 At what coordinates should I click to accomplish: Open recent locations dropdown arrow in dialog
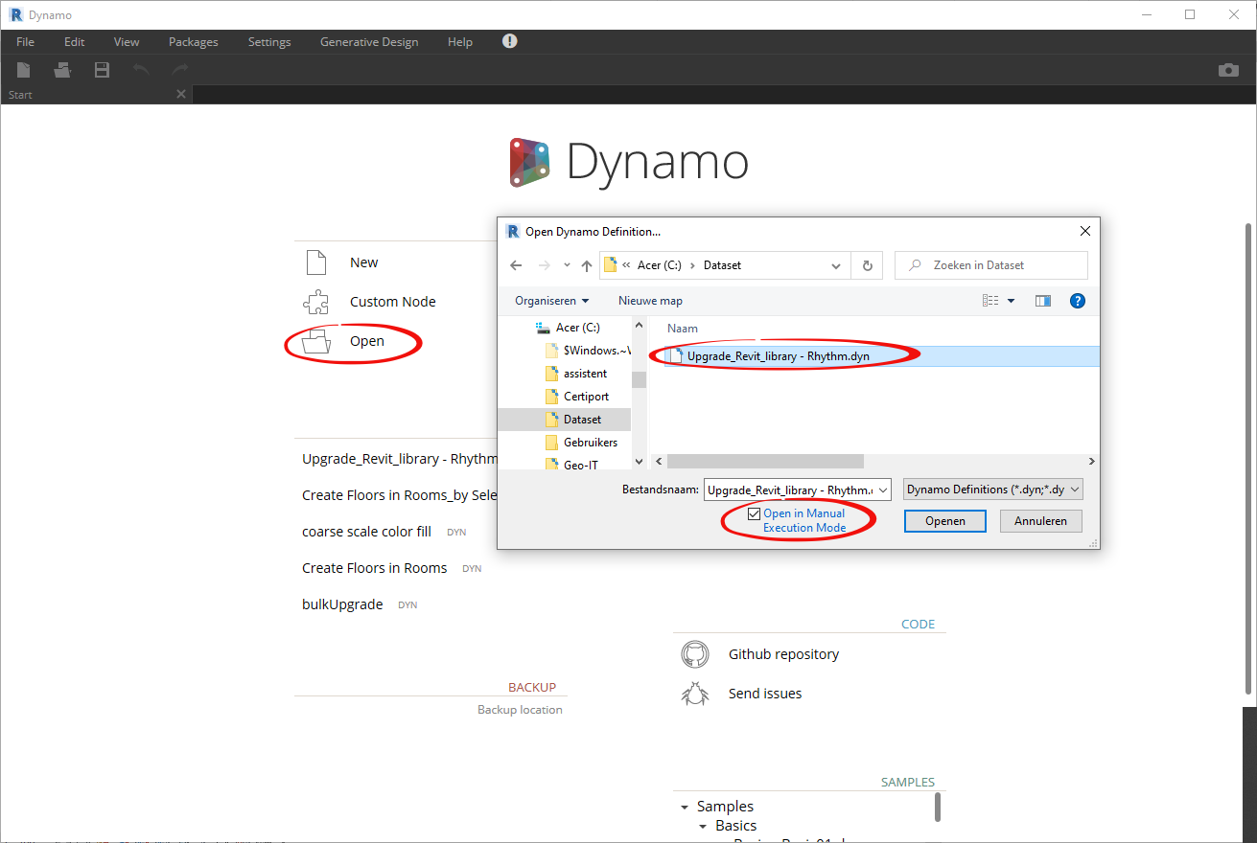[x=567, y=266]
